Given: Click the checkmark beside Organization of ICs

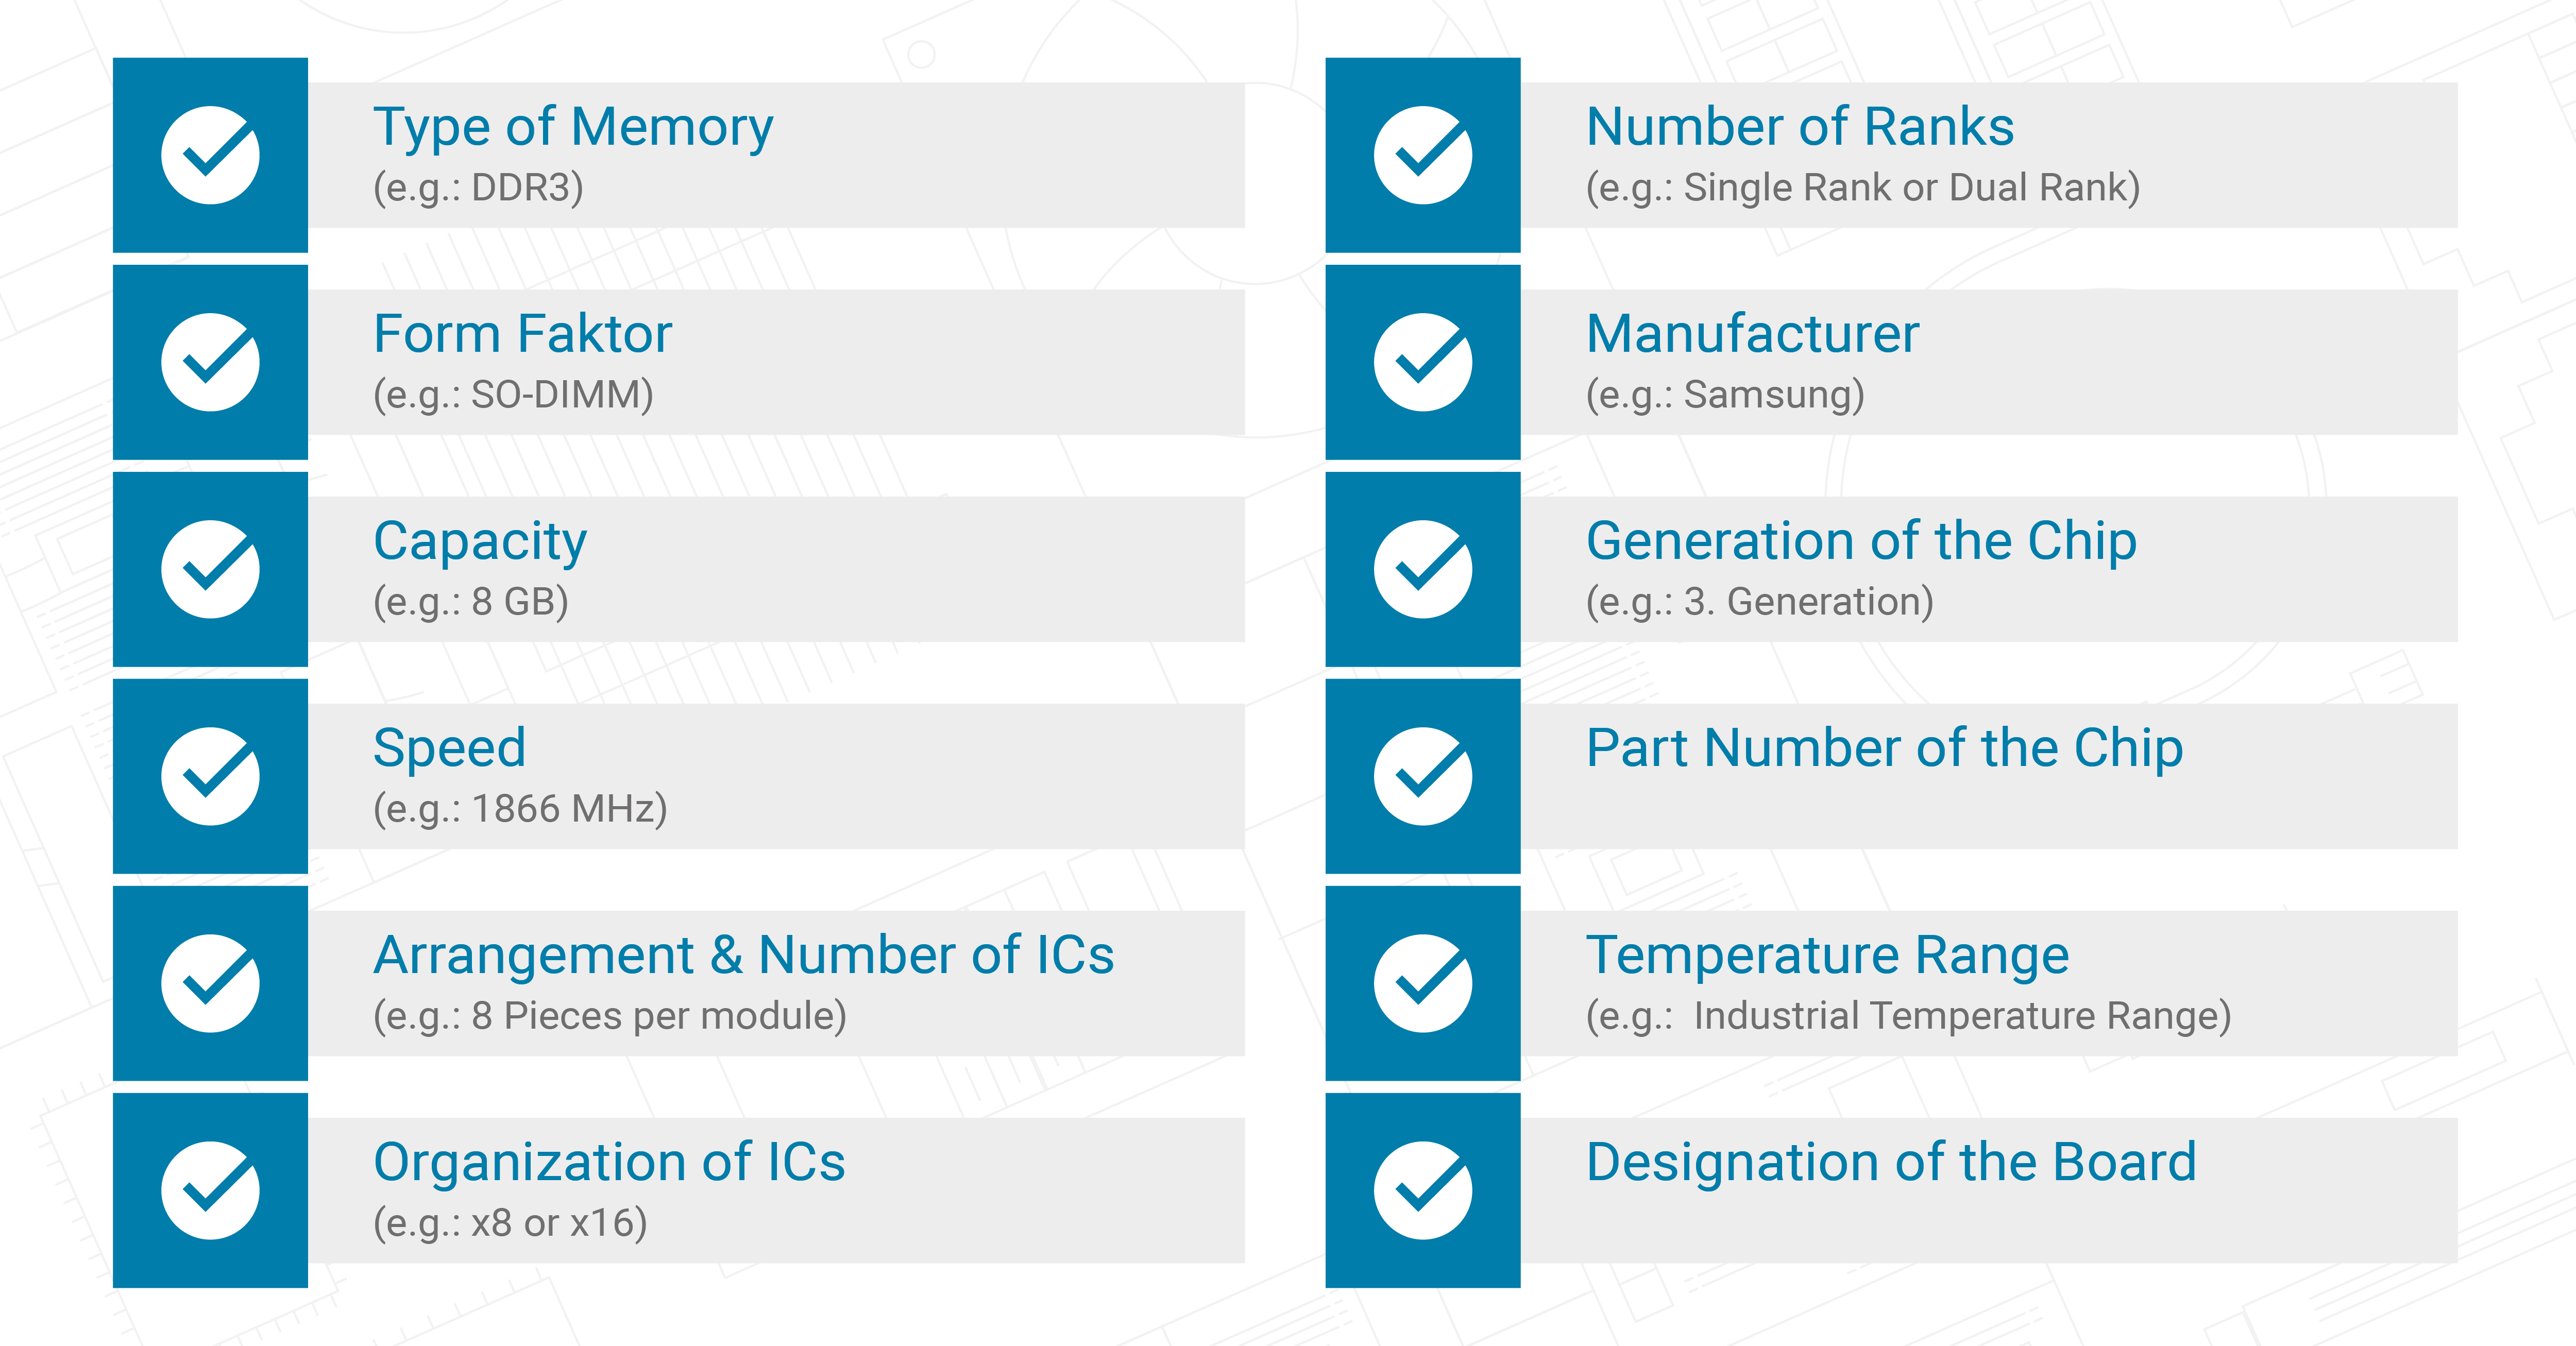Looking at the screenshot, I should 210,1190.
